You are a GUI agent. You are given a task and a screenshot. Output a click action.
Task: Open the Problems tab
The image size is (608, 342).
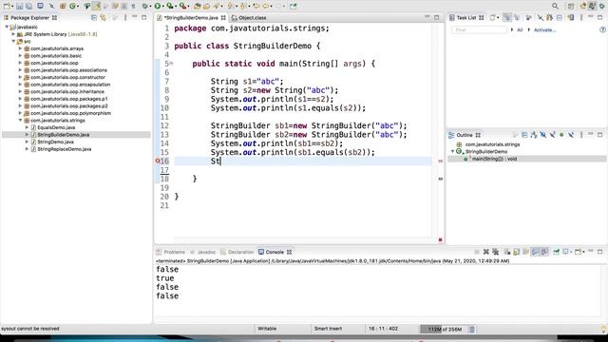click(x=171, y=252)
